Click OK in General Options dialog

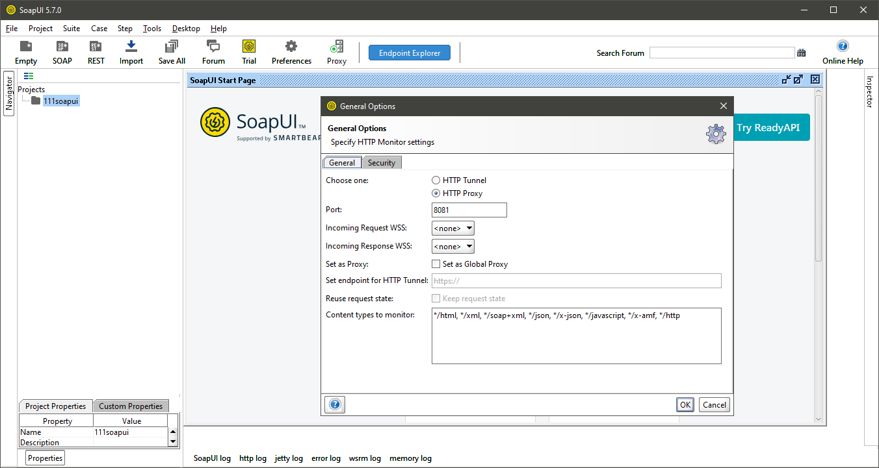coord(685,404)
